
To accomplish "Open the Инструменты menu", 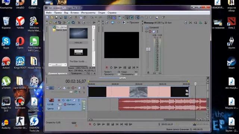I will click(88, 13).
